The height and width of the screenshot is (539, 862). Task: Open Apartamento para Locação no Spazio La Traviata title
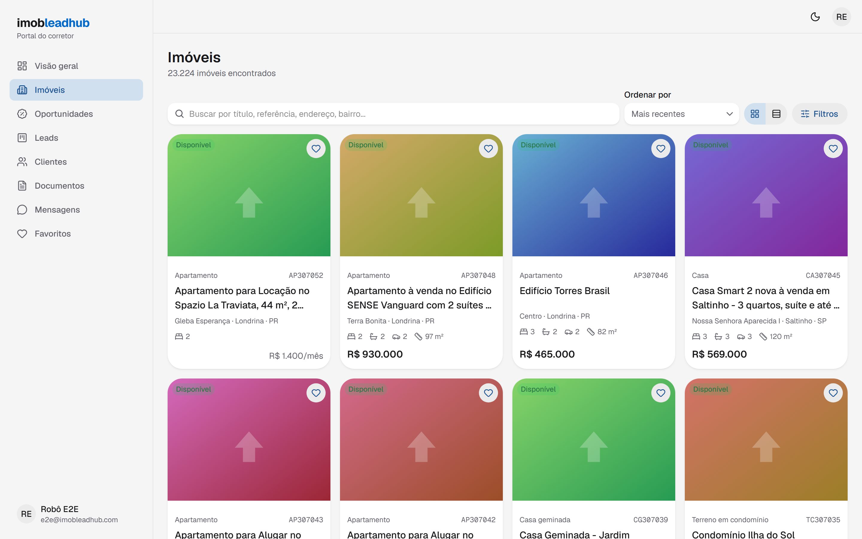click(x=242, y=298)
